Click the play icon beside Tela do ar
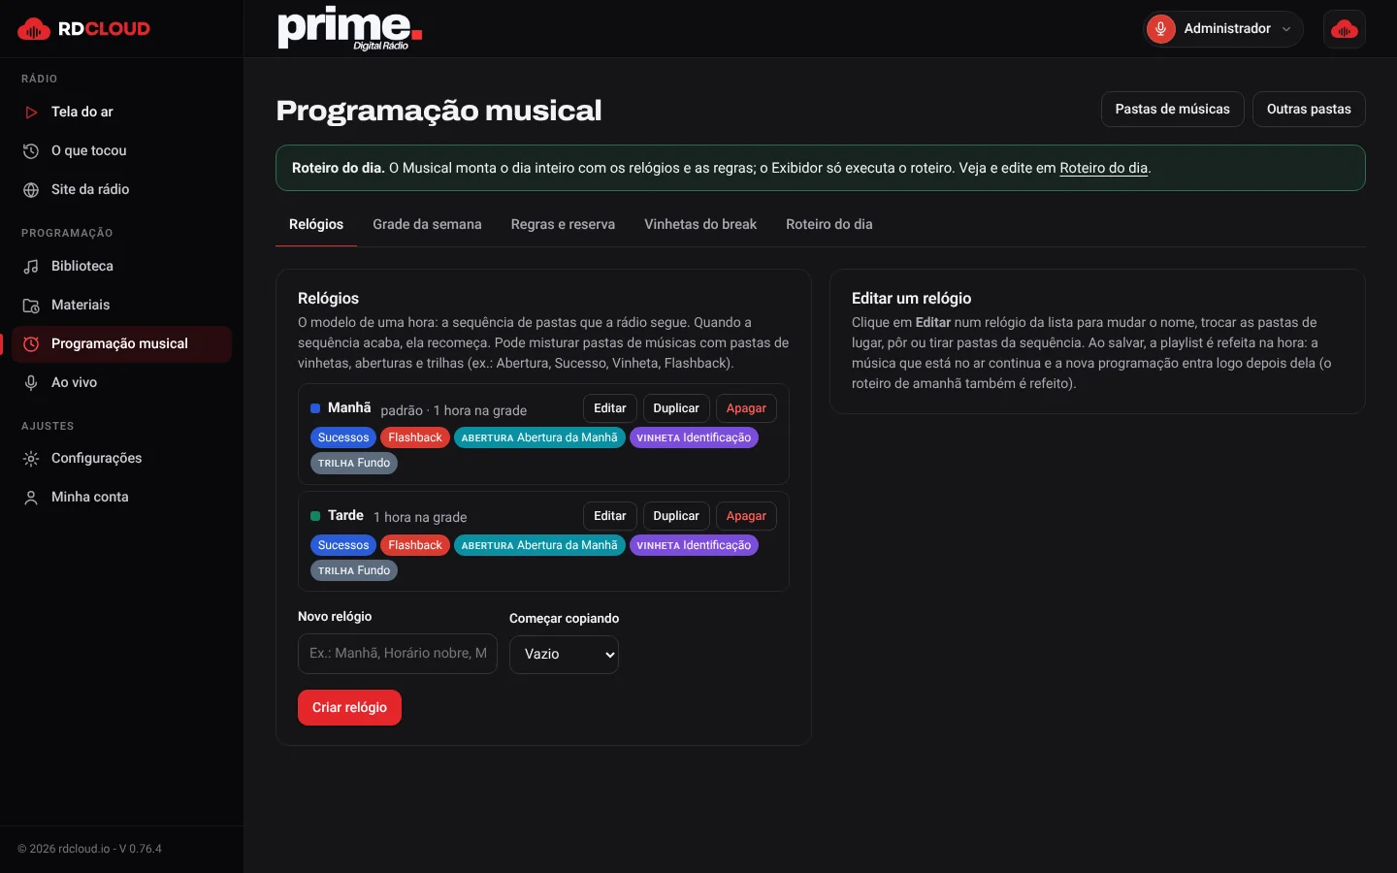This screenshot has width=1397, height=873. pyautogui.click(x=31, y=113)
